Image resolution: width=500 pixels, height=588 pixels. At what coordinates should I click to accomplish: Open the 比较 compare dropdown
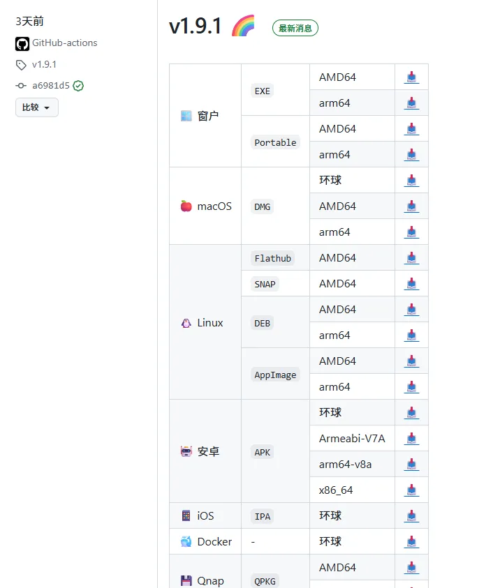pyautogui.click(x=36, y=107)
